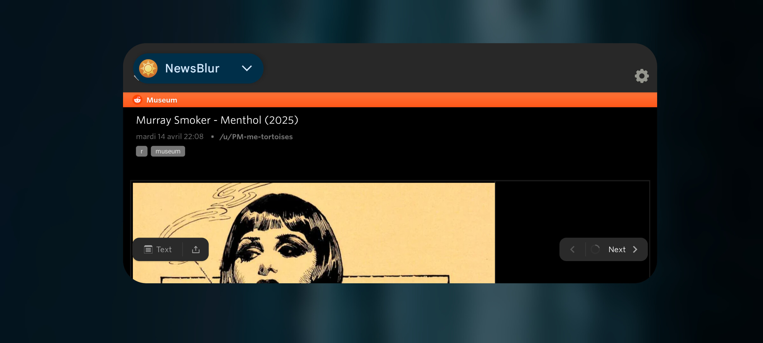Go to the Next story
This screenshot has height=343, width=763.
click(x=617, y=249)
